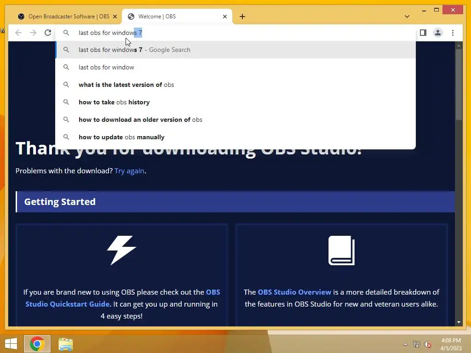Select 'how to update obs manually' suggestion

pyautogui.click(x=235, y=137)
